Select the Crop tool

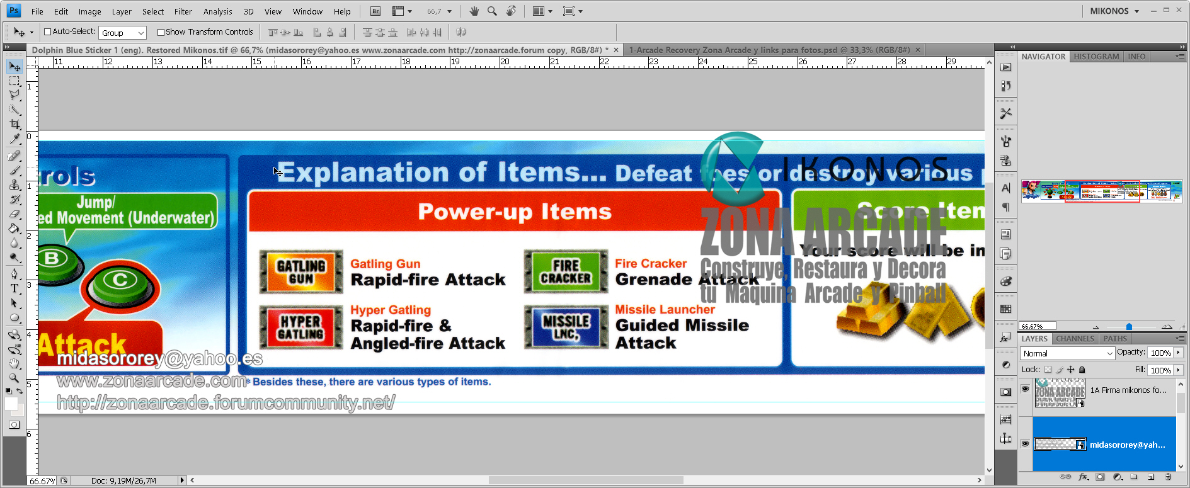tap(14, 124)
